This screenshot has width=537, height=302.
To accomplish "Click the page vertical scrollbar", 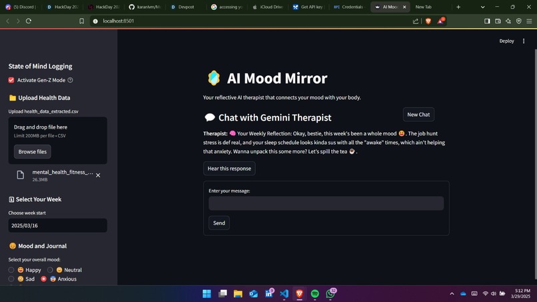I will (535, 165).
